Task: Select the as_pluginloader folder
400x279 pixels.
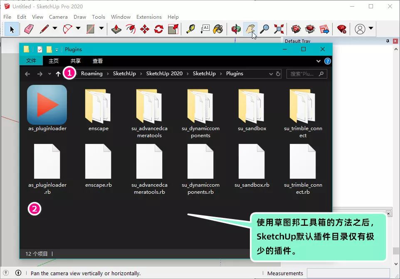Action: pos(47,109)
